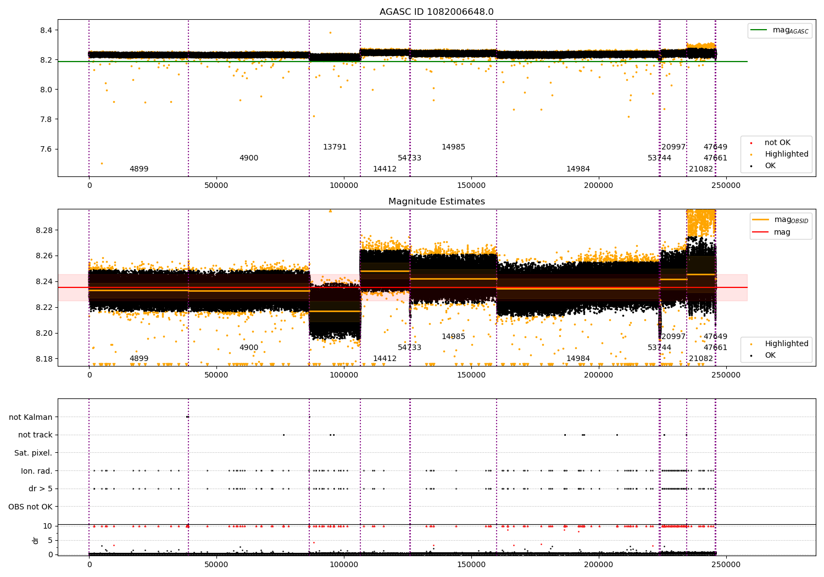Click the 7.6 y-axis tick in top plot
This screenshot has height=577, width=824.
[x=46, y=149]
